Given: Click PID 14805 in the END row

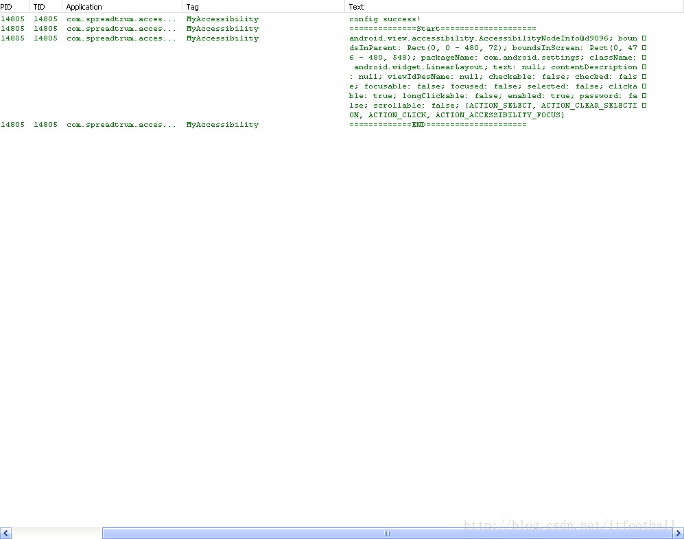Looking at the screenshot, I should click(x=12, y=125).
